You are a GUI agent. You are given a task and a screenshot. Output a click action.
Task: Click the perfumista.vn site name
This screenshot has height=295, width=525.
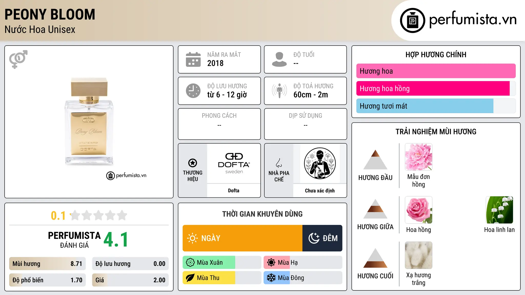coord(473,20)
